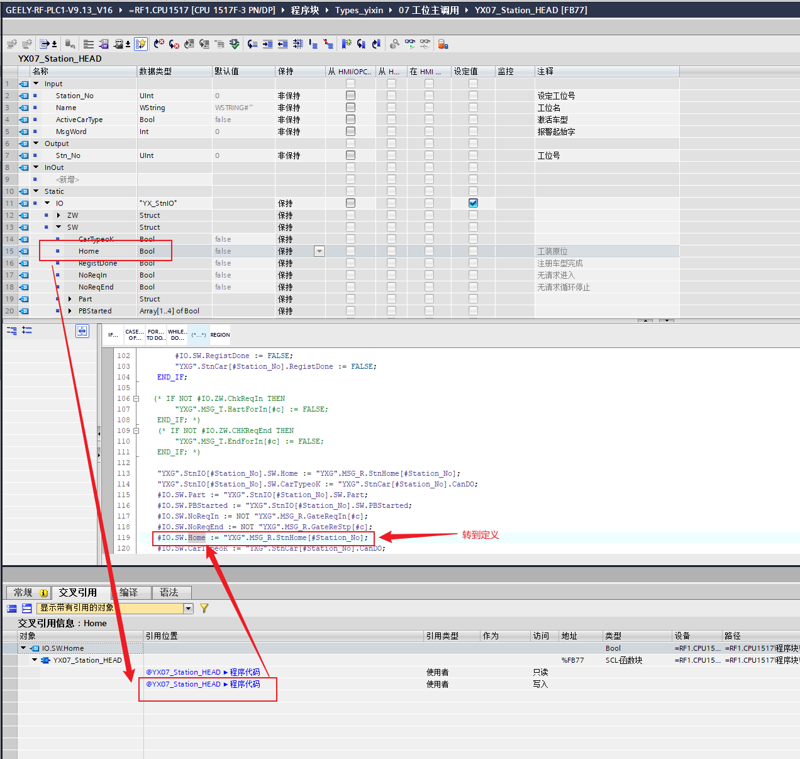Click the Types_yixin breadcrumb in the title path
Screen dimensions: 800x759
(358, 10)
